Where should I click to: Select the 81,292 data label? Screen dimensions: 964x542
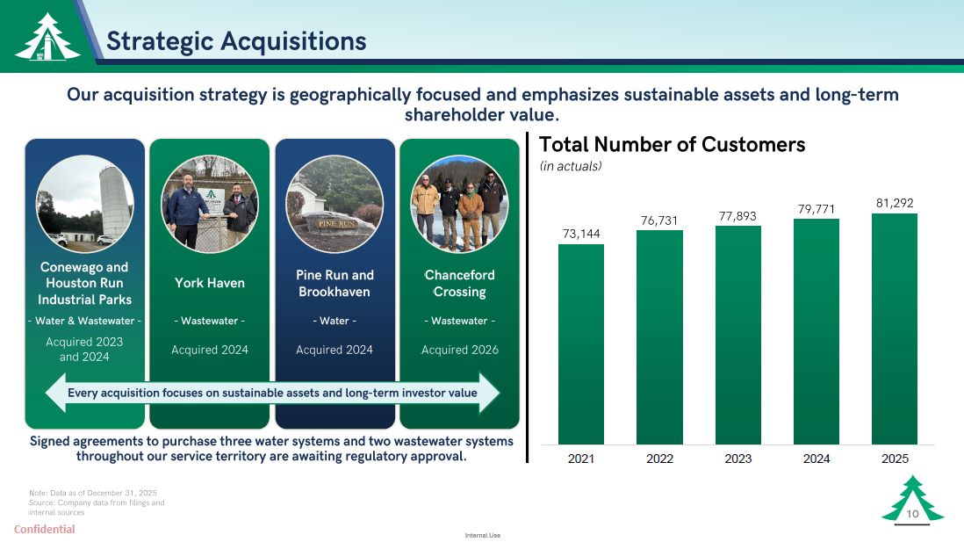coord(894,203)
